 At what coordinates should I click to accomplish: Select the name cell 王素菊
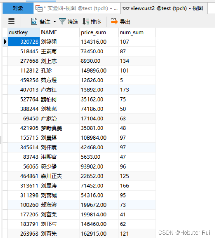(49, 51)
